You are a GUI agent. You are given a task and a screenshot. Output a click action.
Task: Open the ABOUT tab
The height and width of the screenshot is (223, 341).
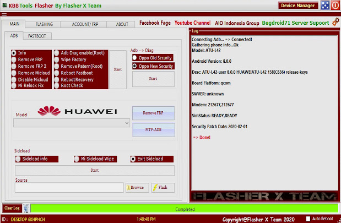tap(122, 24)
